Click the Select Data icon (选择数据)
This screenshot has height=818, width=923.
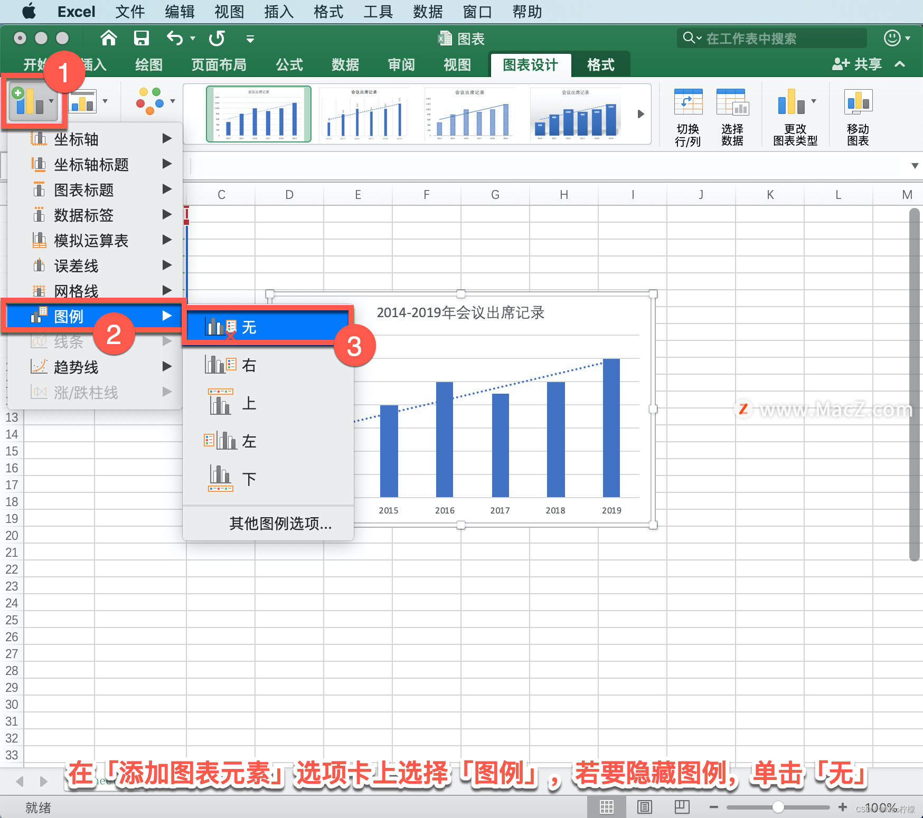(x=732, y=102)
